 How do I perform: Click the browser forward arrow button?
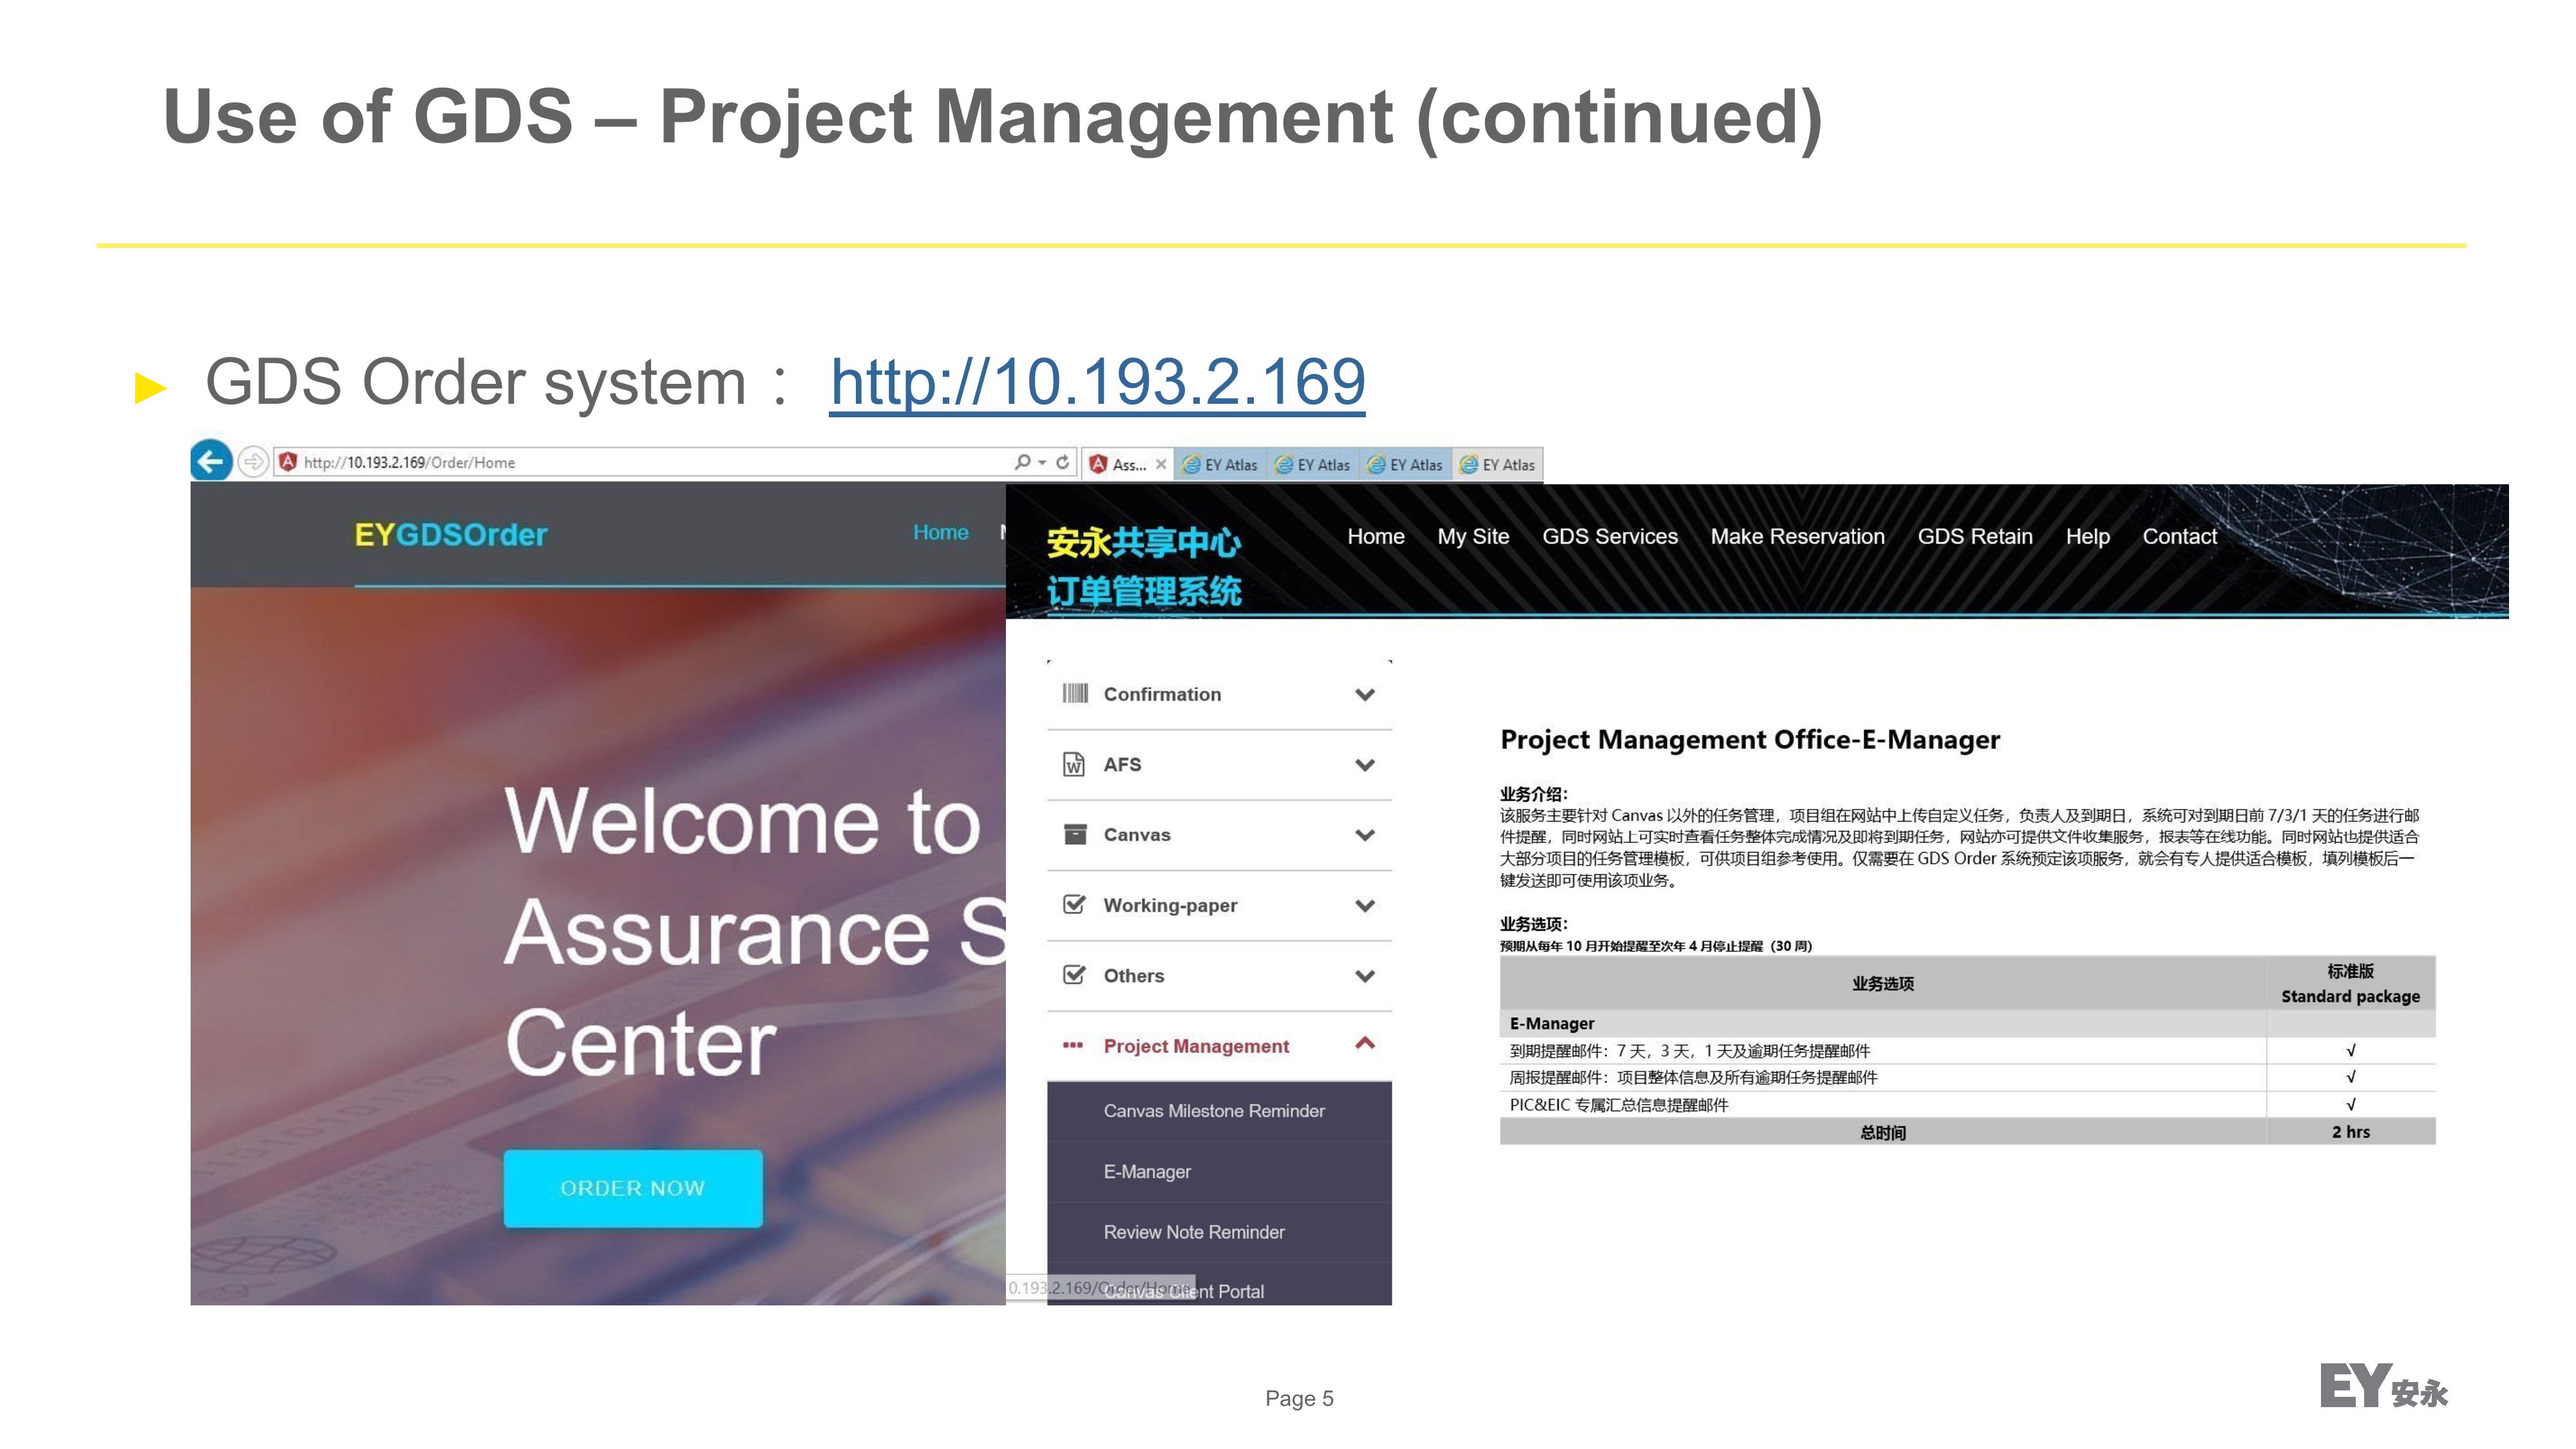pos(254,462)
